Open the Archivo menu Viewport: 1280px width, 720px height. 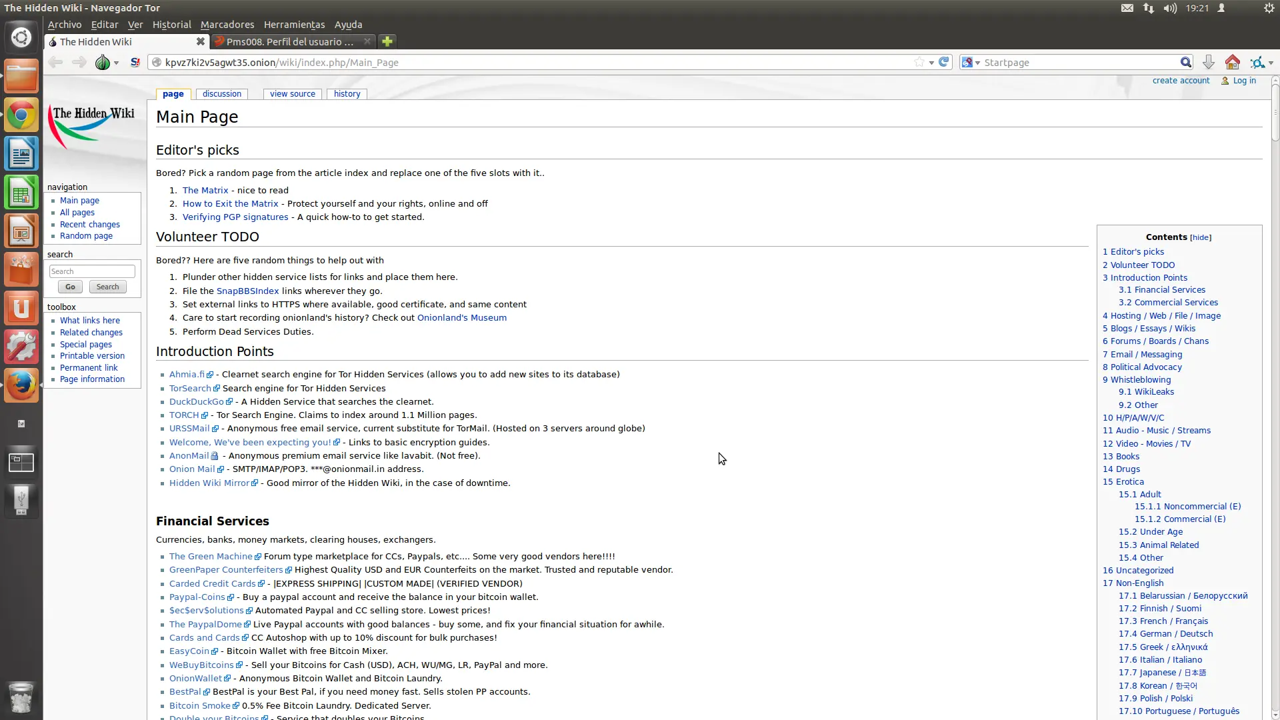64,25
